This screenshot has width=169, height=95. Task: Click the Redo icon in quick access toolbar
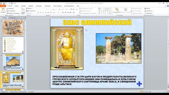click(x=10, y=3)
